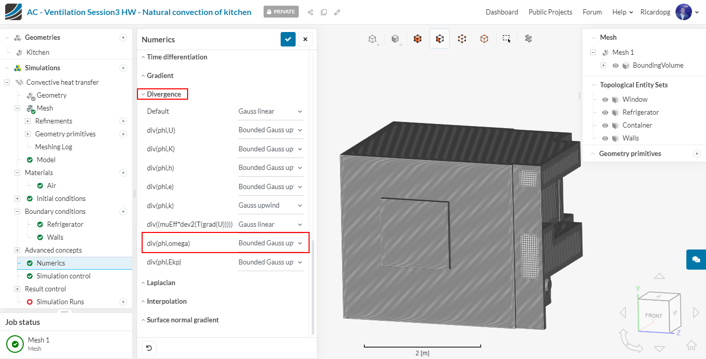Open the view cube options in viewer toolbar
The image size is (706, 359).
point(372,39)
